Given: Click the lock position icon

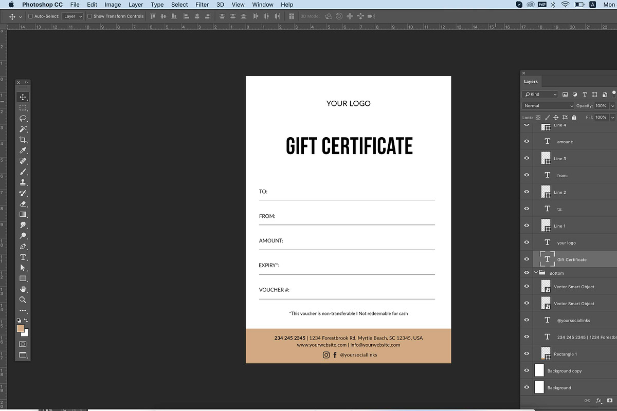Looking at the screenshot, I should pos(556,118).
